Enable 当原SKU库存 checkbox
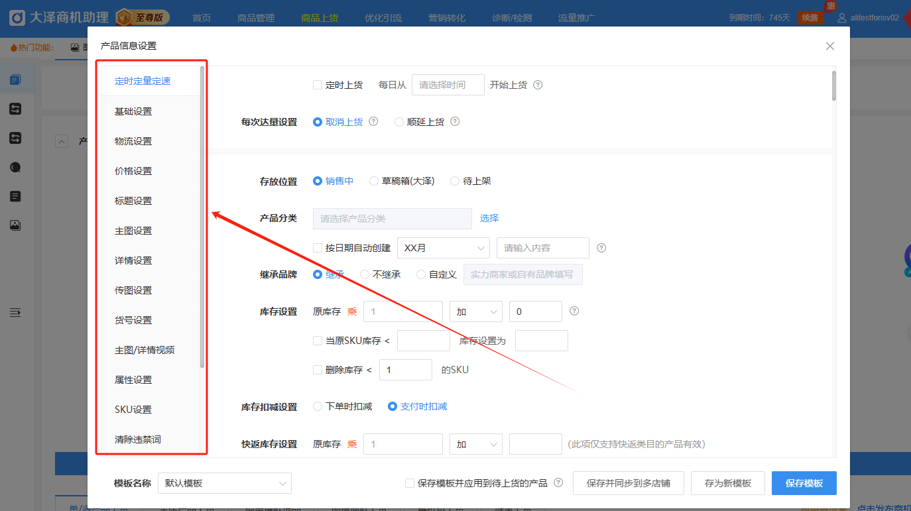The image size is (911, 511). pyautogui.click(x=318, y=341)
